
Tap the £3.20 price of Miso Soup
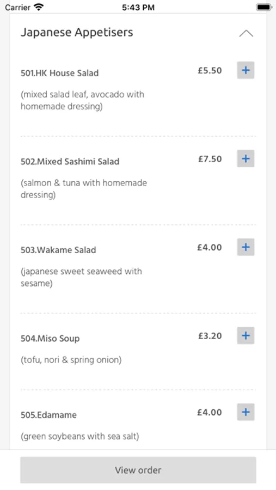(210, 336)
